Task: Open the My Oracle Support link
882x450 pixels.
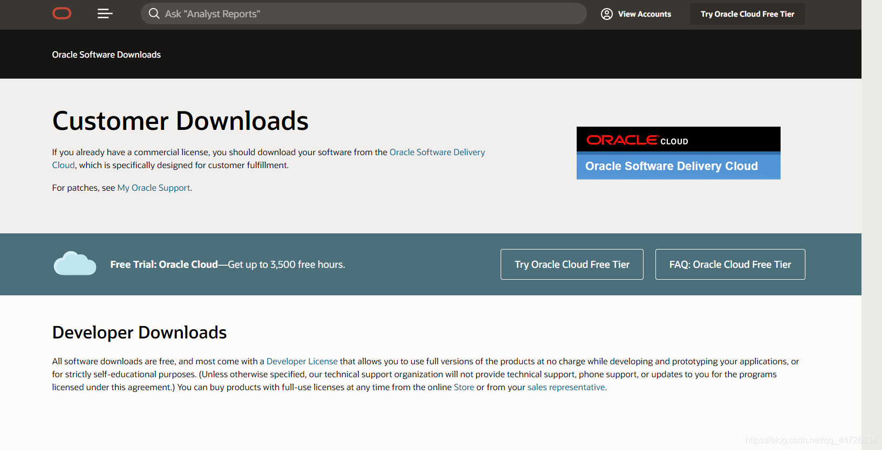Action: coord(154,188)
